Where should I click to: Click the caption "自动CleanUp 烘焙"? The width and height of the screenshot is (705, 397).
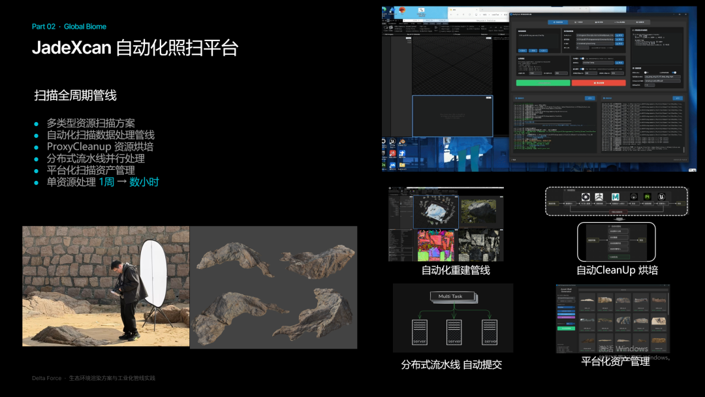(x=618, y=270)
